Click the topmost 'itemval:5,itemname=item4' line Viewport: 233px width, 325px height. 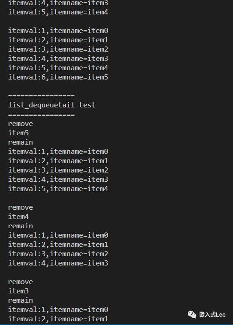[58, 12]
